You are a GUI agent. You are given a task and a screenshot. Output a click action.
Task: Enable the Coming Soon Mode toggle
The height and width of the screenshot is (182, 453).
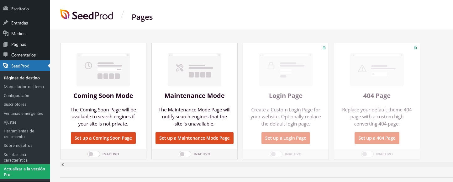(94, 154)
